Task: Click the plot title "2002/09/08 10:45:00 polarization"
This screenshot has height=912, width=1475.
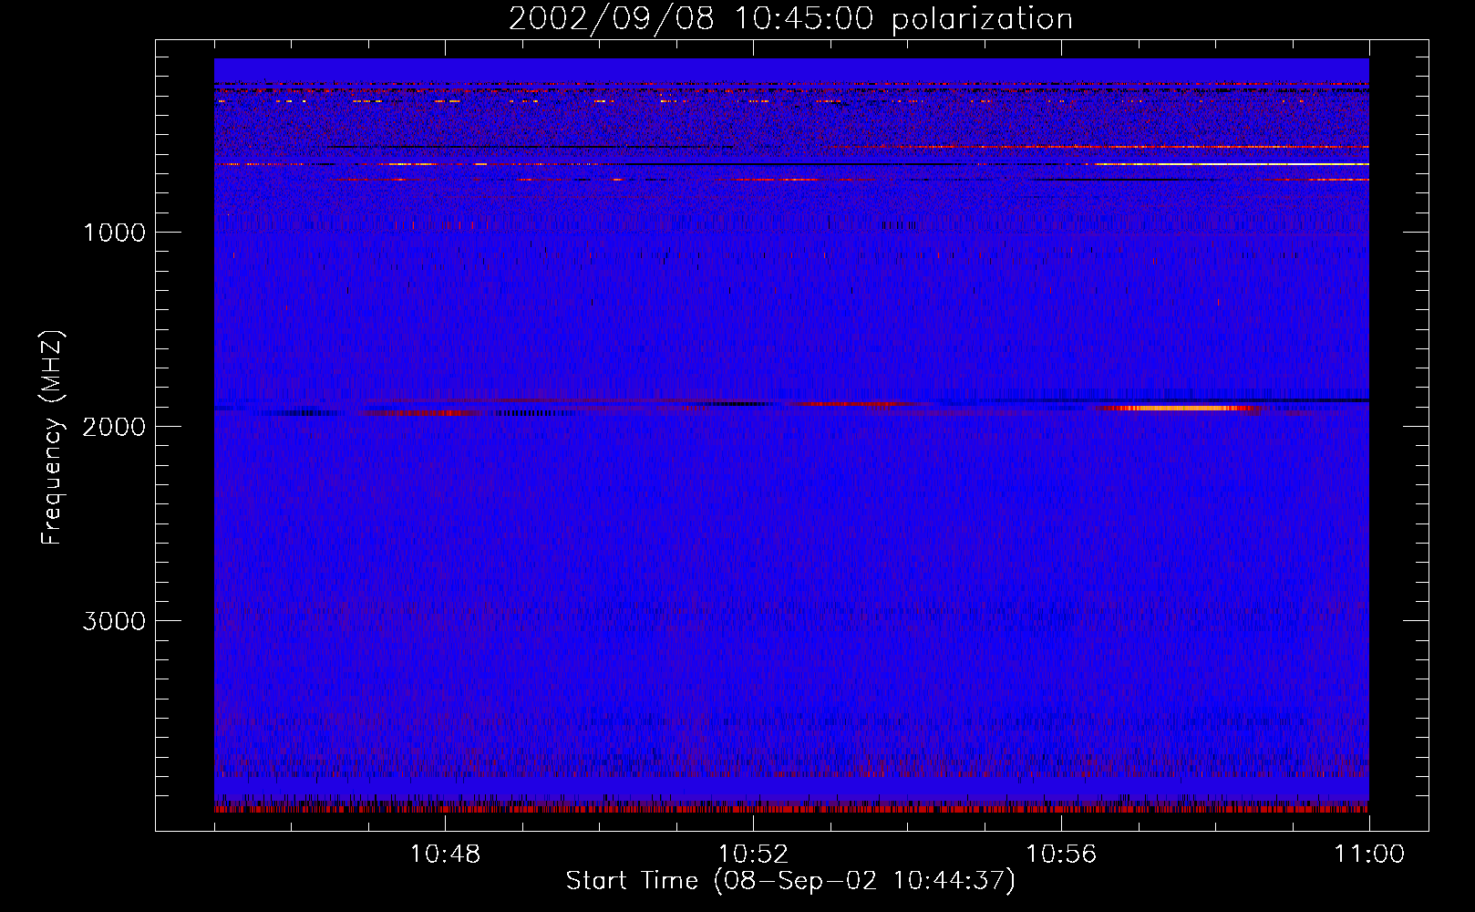Action: 790,19
